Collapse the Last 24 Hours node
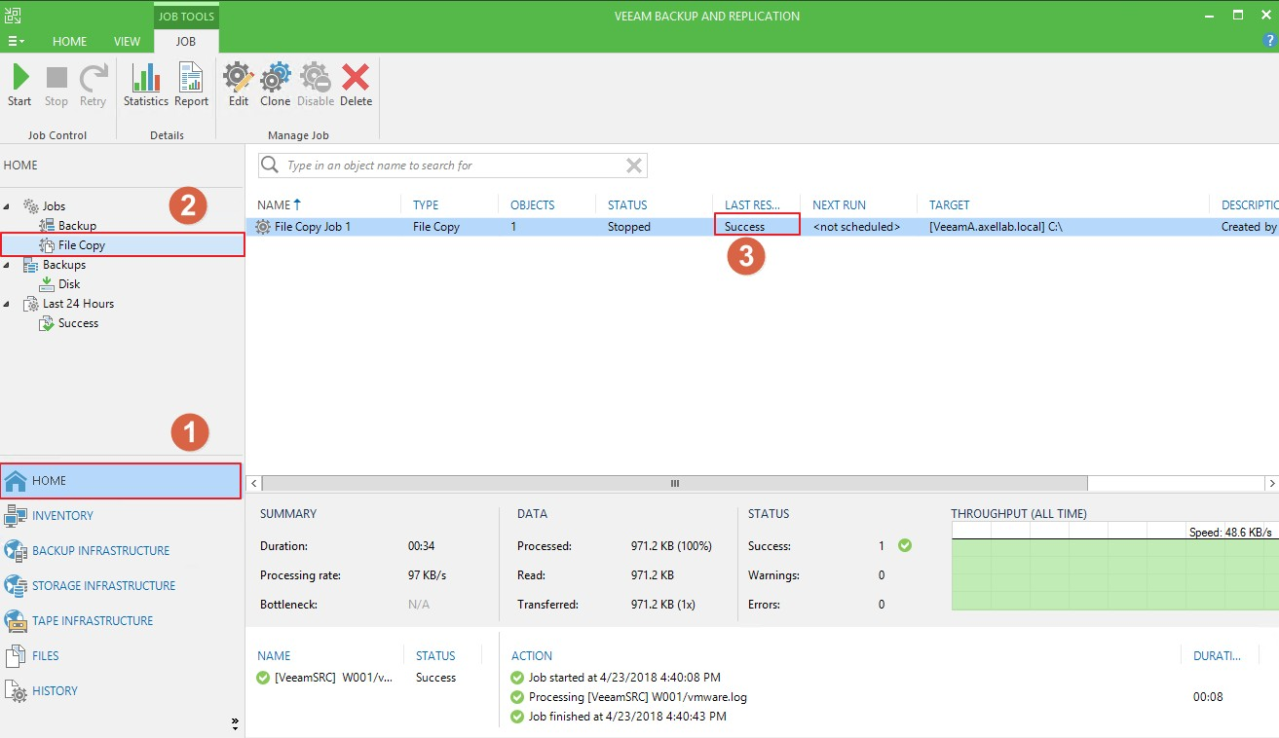This screenshot has width=1279, height=738. [x=9, y=304]
